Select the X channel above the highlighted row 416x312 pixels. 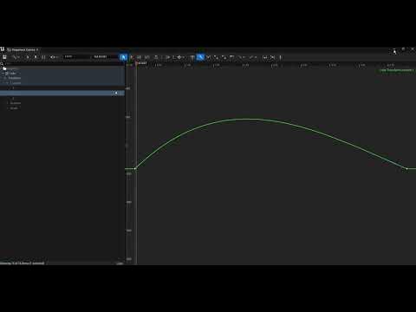[62, 88]
